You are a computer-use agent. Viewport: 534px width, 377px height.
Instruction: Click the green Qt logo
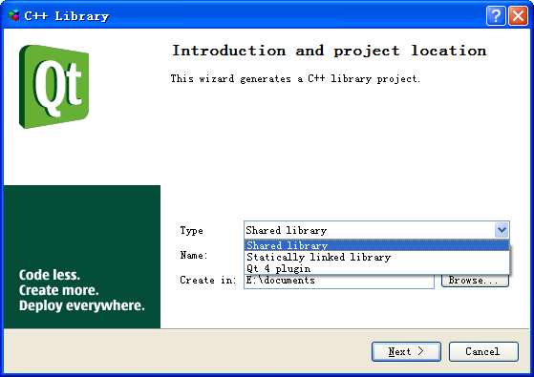(53, 87)
